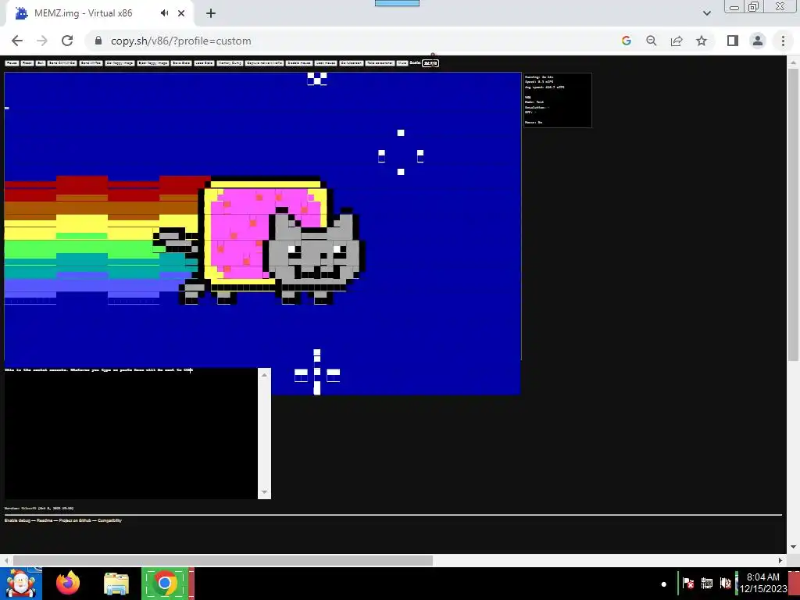Click the Exit button in emulator toolbar

click(41, 63)
